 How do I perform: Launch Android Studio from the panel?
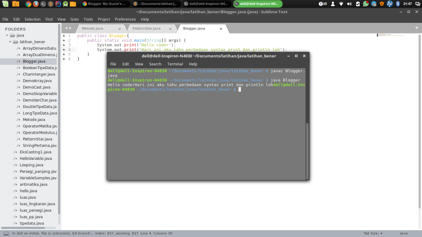(x=65, y=4)
